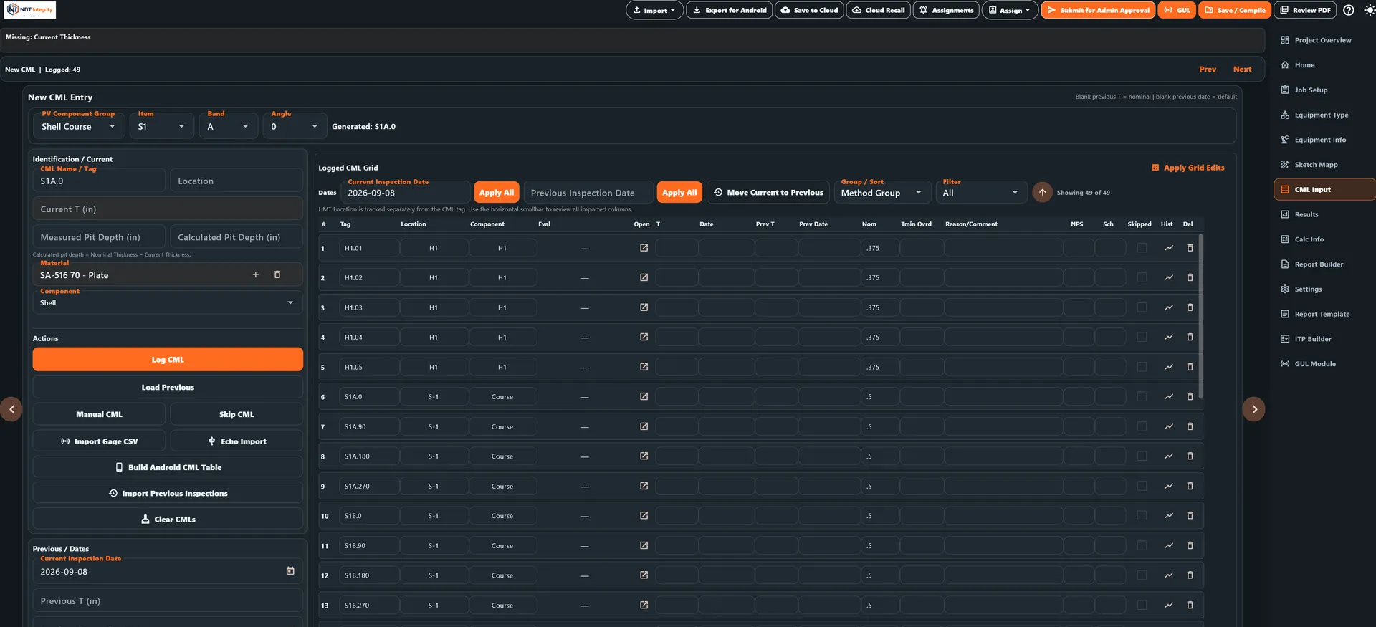Open Project Overview in sidebar
This screenshot has width=1376, height=627.
(x=1324, y=40)
